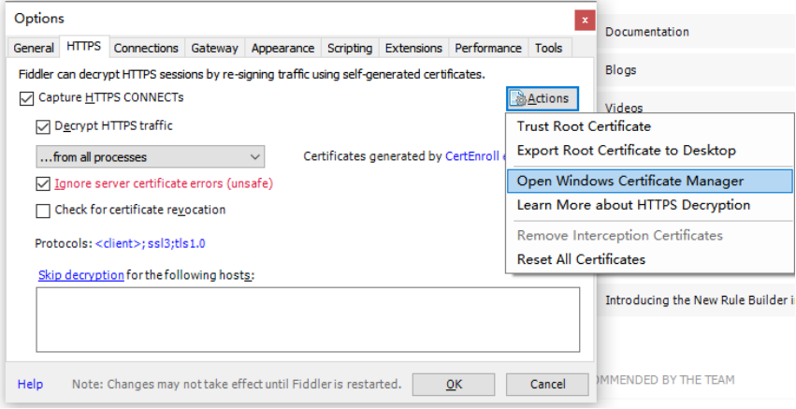The height and width of the screenshot is (409, 796).
Task: Open the 'Introducing the New Rule Builder' article
Action: [700, 300]
